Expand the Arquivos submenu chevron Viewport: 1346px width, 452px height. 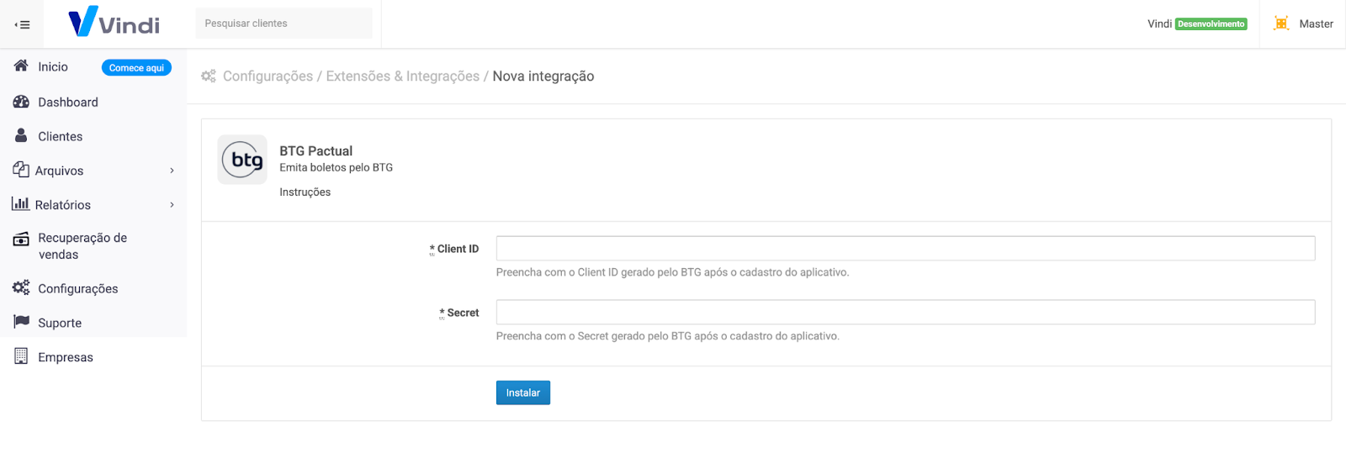(172, 171)
